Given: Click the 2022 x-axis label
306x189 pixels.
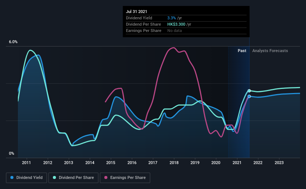Looking at the screenshot, I should click(258, 163).
